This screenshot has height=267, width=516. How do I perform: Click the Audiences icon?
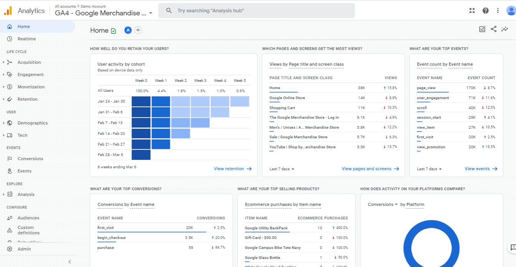tap(10, 218)
